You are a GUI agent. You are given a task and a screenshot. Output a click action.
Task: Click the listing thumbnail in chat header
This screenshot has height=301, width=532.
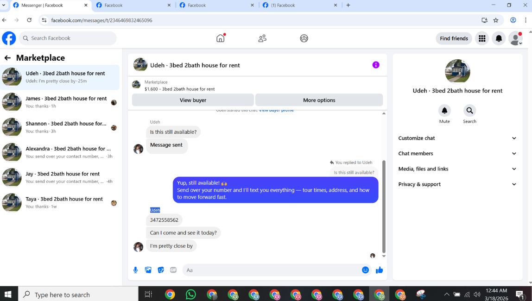pyautogui.click(x=140, y=65)
